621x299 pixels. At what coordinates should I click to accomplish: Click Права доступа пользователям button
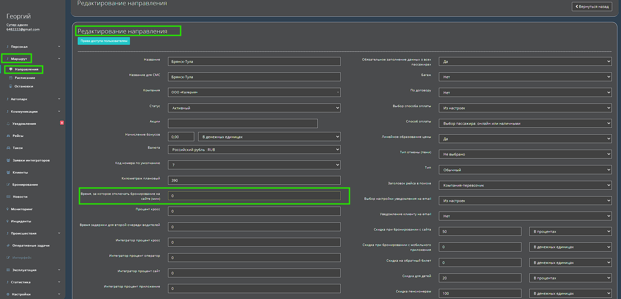tap(104, 41)
